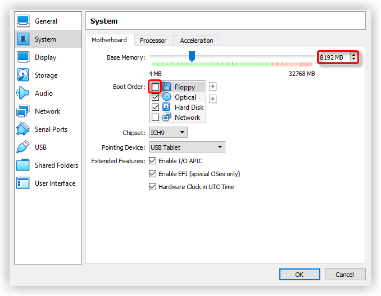The height and width of the screenshot is (296, 381).
Task: Open the USB settings icon
Action: point(23,147)
